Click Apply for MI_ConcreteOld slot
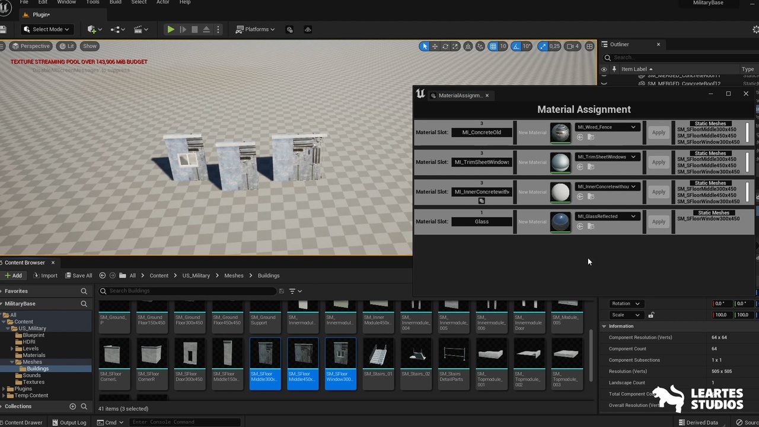The image size is (759, 427). point(658,132)
